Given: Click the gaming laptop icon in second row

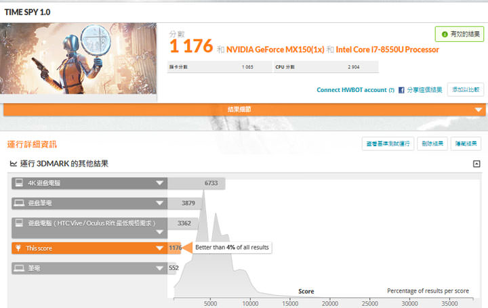Looking at the screenshot, I should [18, 202].
